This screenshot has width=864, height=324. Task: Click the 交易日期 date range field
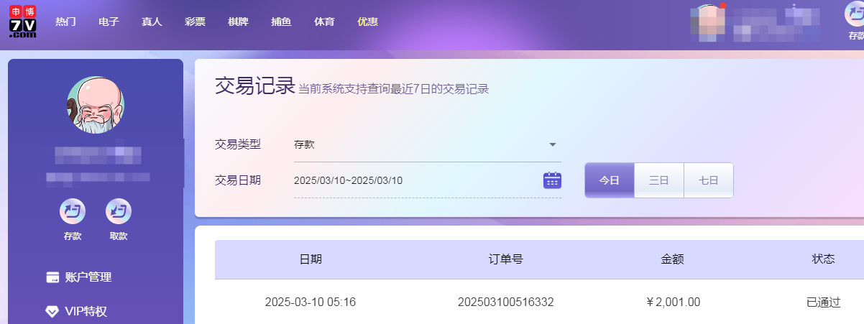(x=427, y=180)
